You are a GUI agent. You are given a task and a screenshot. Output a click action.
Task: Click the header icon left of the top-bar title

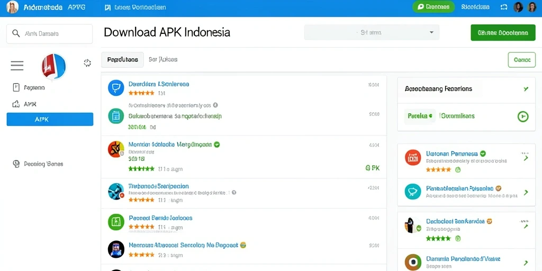point(107,7)
